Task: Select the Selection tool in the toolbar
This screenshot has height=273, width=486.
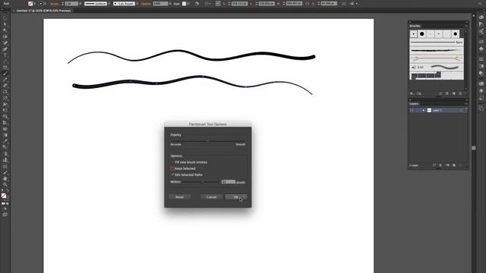Action: pyautogui.click(x=5, y=18)
